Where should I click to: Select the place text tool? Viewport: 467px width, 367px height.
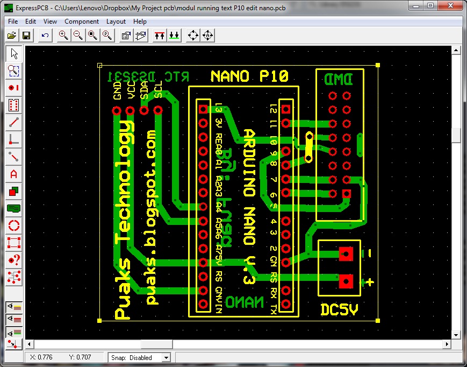13,174
